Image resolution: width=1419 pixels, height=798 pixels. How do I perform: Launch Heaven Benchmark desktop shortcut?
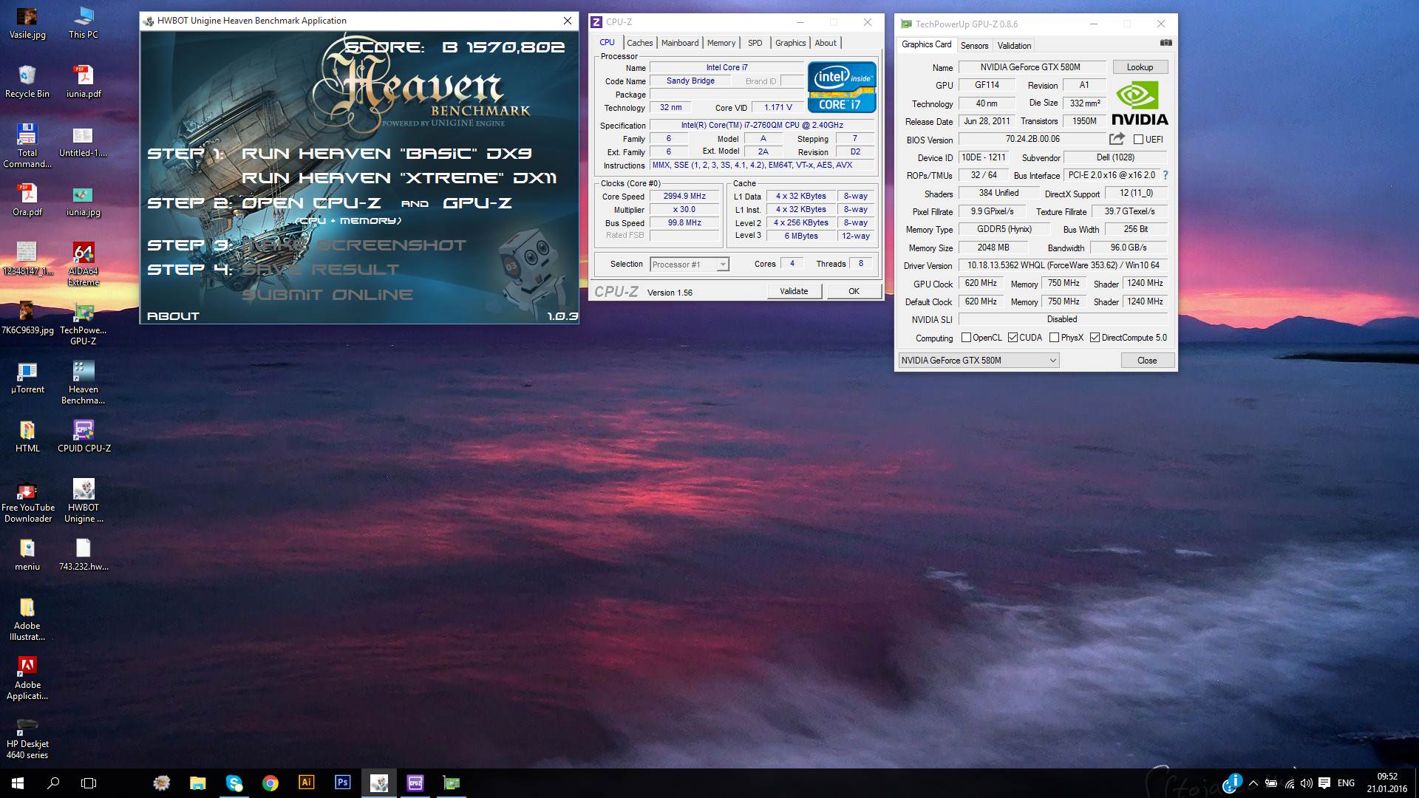coord(84,383)
